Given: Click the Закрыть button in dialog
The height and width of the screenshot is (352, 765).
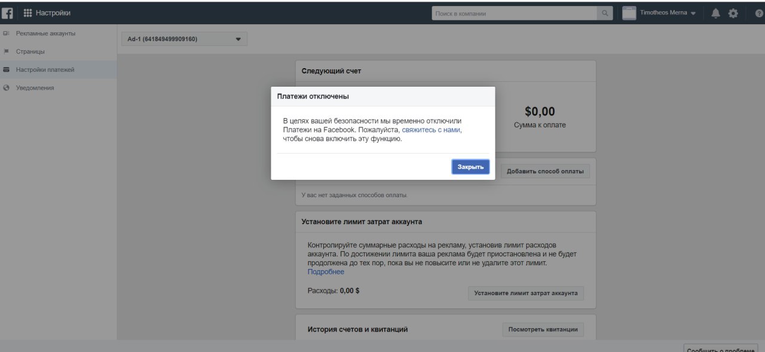Looking at the screenshot, I should click(470, 167).
